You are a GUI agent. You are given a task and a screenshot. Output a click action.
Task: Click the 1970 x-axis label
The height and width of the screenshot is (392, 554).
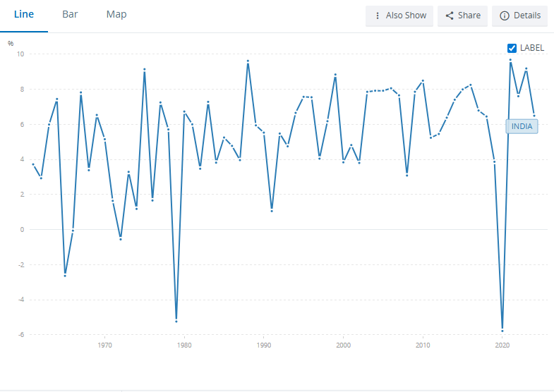click(x=104, y=345)
